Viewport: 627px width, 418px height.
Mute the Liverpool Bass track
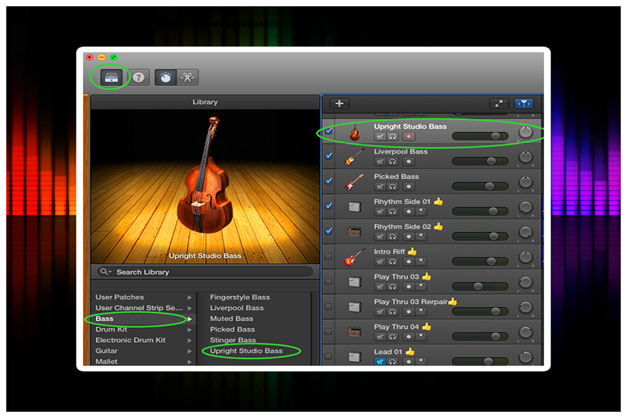point(380,162)
